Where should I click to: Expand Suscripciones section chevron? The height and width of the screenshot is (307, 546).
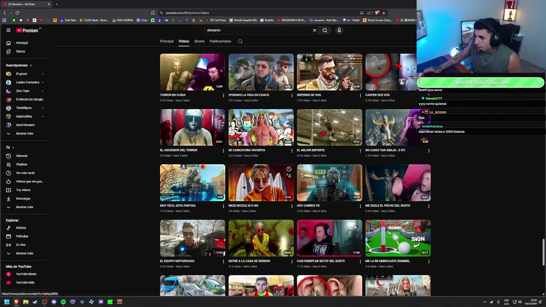[x=31, y=65]
